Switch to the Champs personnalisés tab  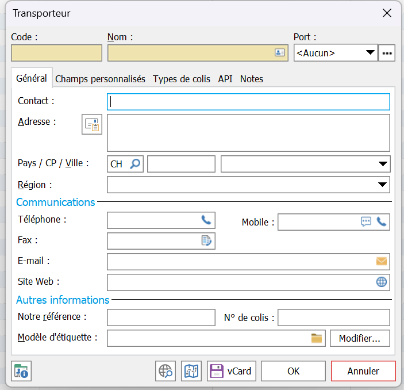coord(100,79)
